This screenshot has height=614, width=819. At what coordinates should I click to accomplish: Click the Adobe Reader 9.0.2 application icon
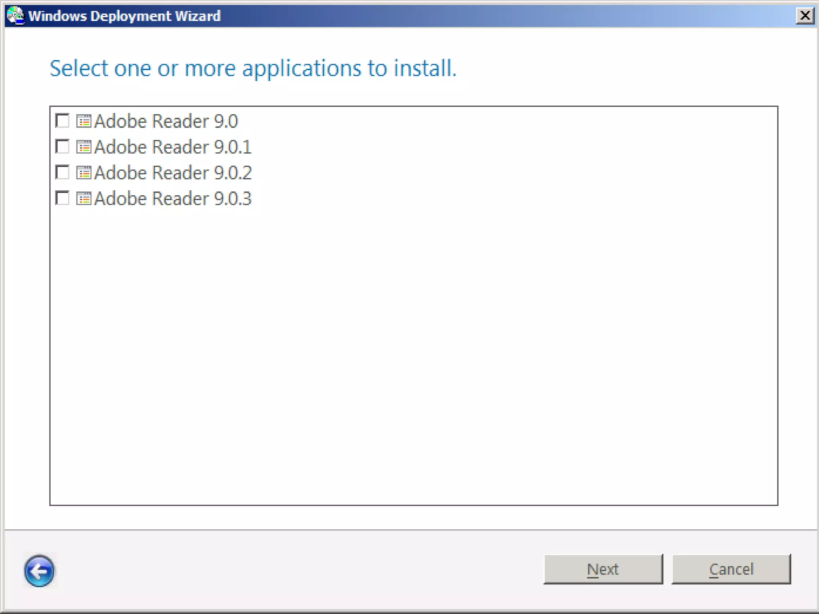coord(84,173)
